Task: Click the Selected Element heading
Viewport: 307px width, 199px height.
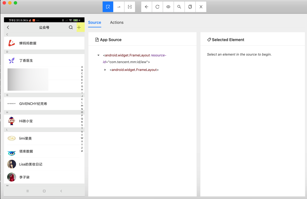Action: coord(228,40)
